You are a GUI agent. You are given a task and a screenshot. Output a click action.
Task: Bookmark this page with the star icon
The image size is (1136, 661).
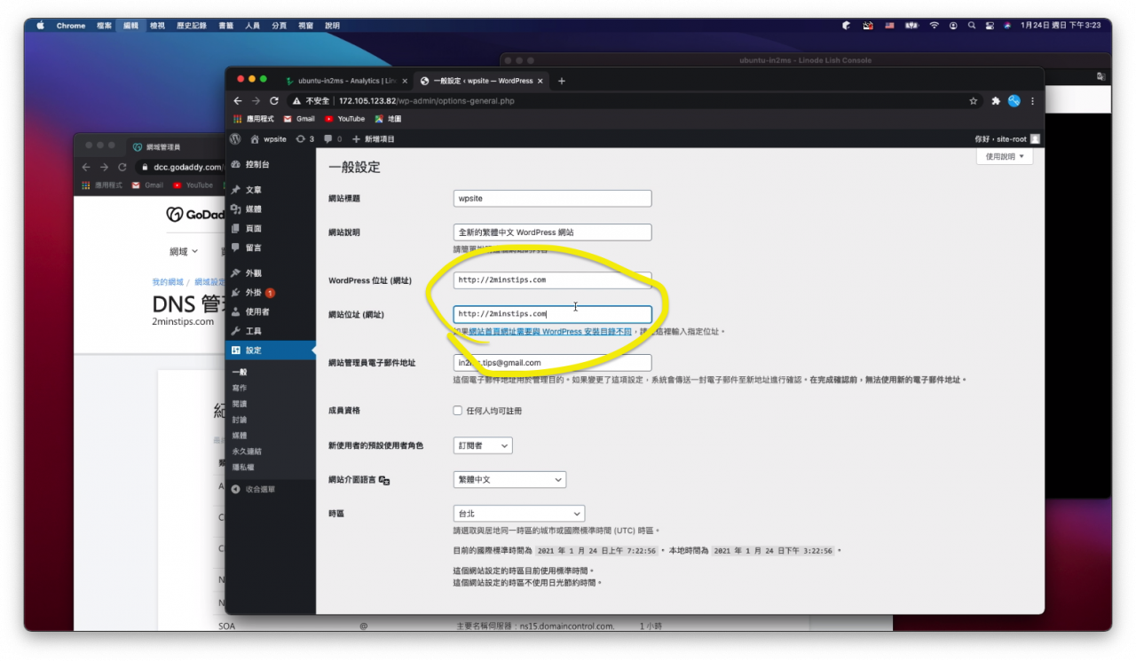(x=974, y=101)
